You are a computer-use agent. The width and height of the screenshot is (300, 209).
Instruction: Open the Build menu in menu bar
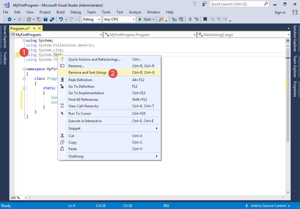[x=60, y=12]
